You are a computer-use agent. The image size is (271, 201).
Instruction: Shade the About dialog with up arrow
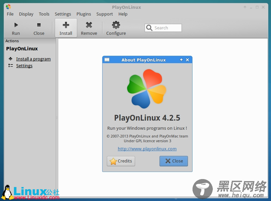(181, 60)
